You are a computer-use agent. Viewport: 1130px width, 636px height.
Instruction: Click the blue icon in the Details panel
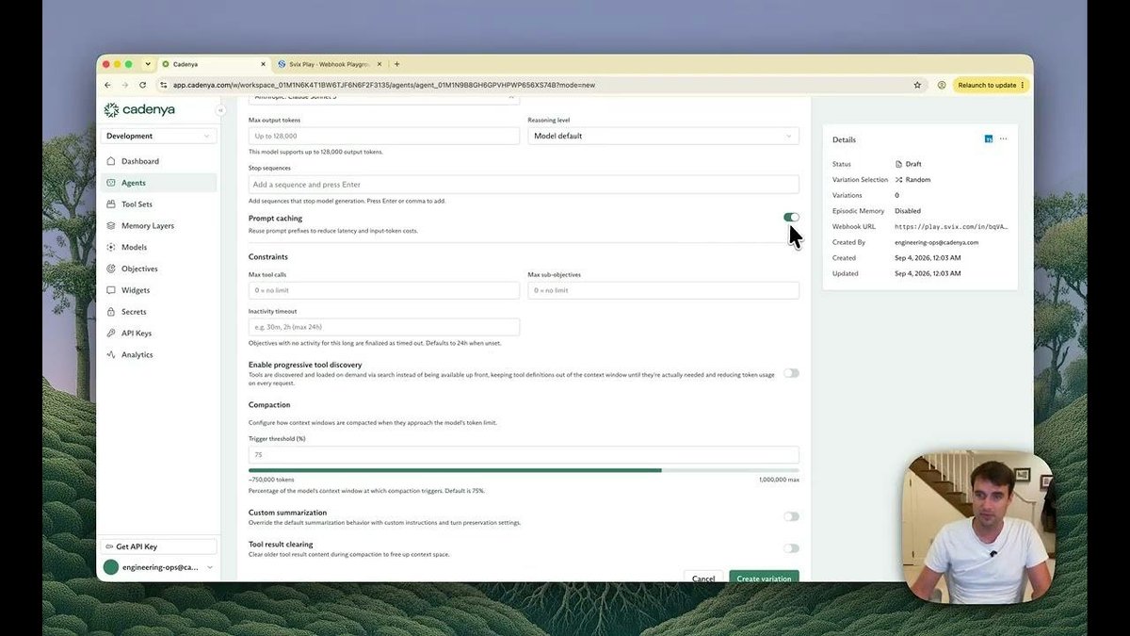989,139
